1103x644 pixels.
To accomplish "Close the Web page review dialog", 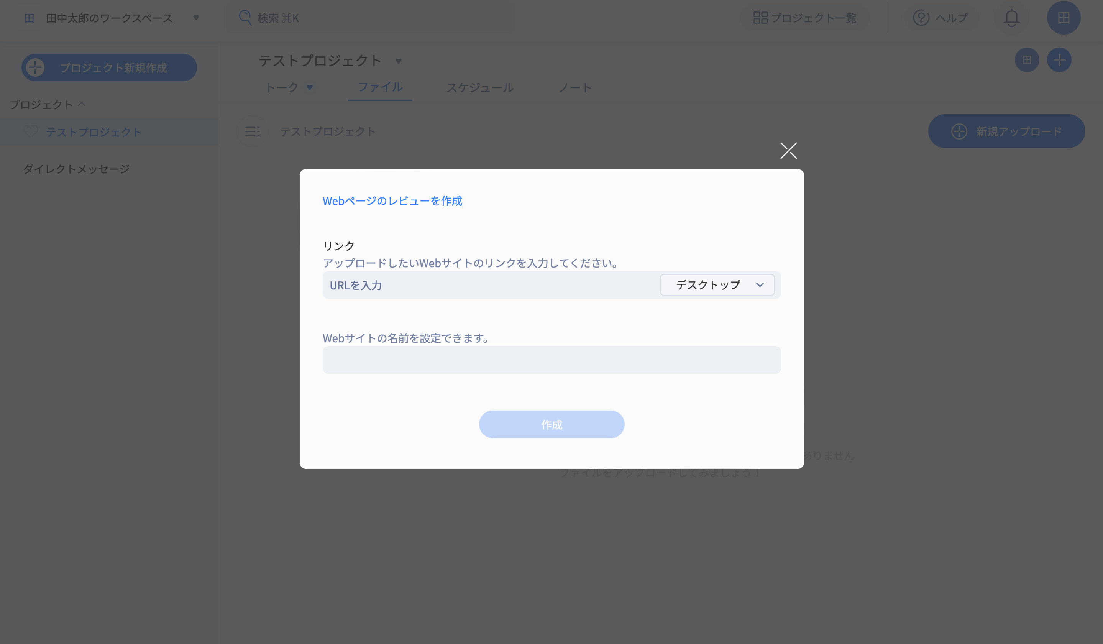I will tap(788, 151).
